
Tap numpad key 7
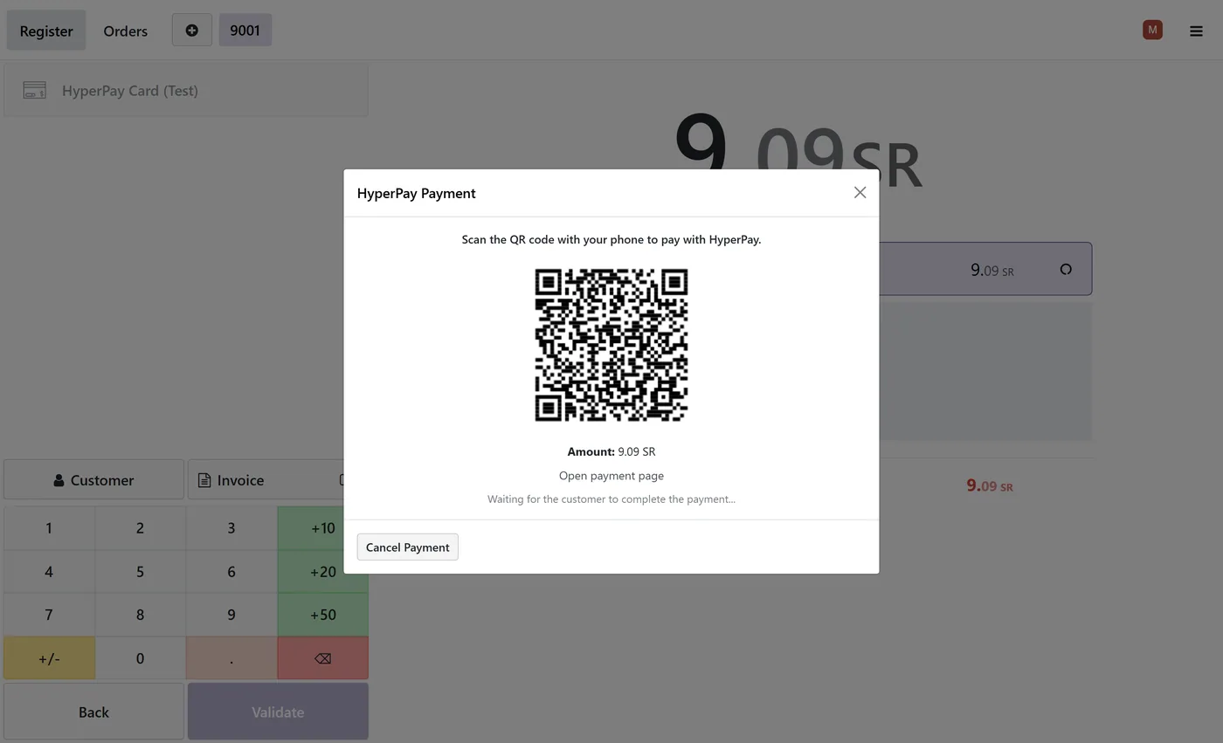pyautogui.click(x=49, y=615)
